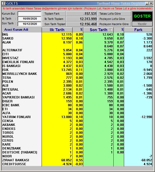Select the NOOR row

click(77, 156)
